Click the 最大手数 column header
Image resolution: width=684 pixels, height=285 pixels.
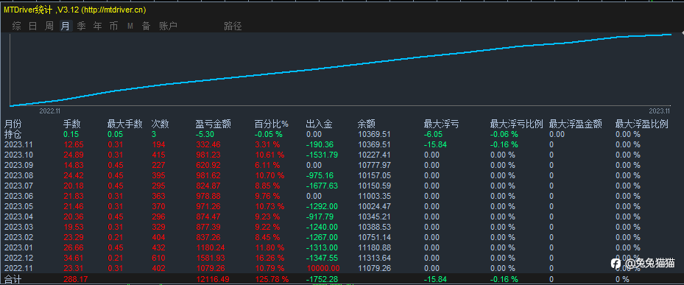click(124, 124)
